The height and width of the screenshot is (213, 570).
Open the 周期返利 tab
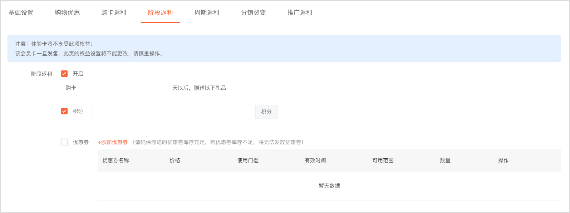pos(207,13)
